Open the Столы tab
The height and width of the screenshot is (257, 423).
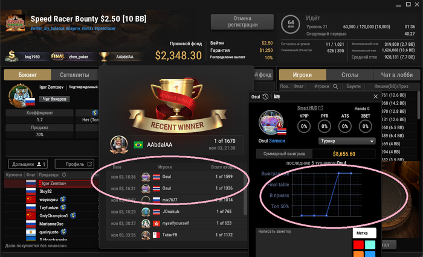point(350,75)
